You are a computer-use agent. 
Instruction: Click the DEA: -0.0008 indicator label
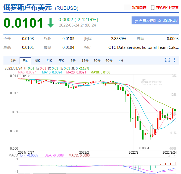[54, 155]
